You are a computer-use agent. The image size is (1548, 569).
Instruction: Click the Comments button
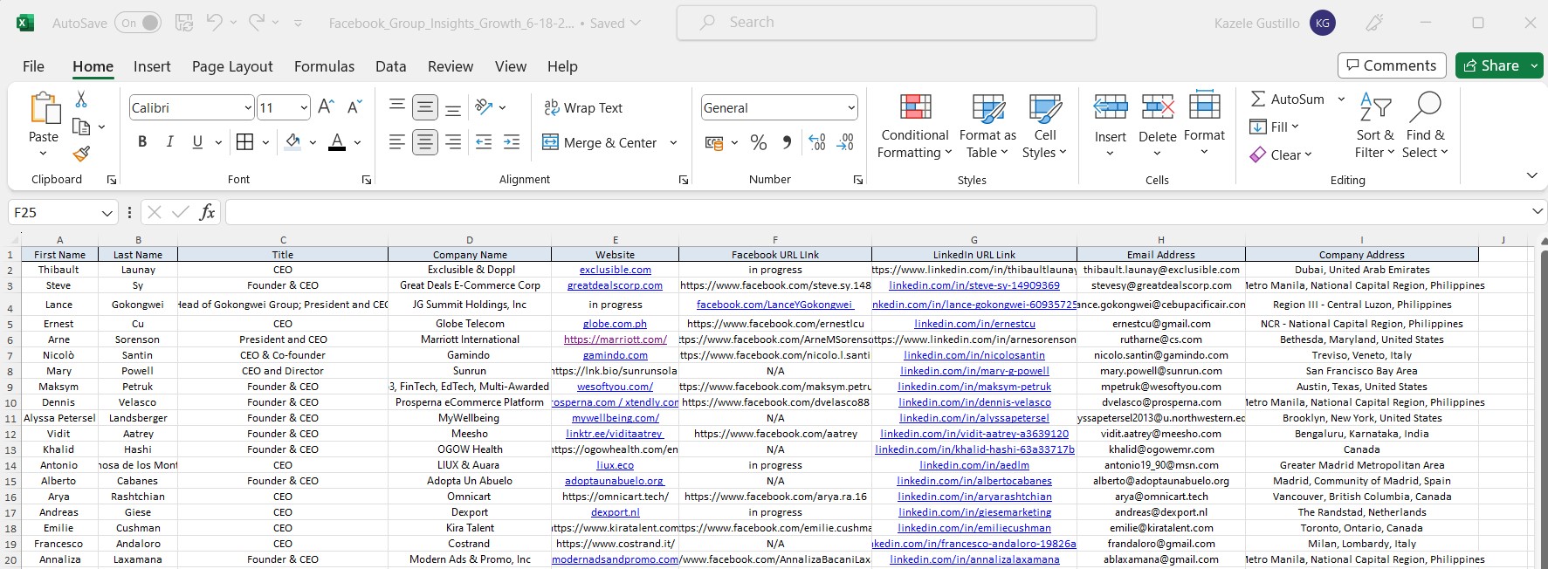(1391, 65)
